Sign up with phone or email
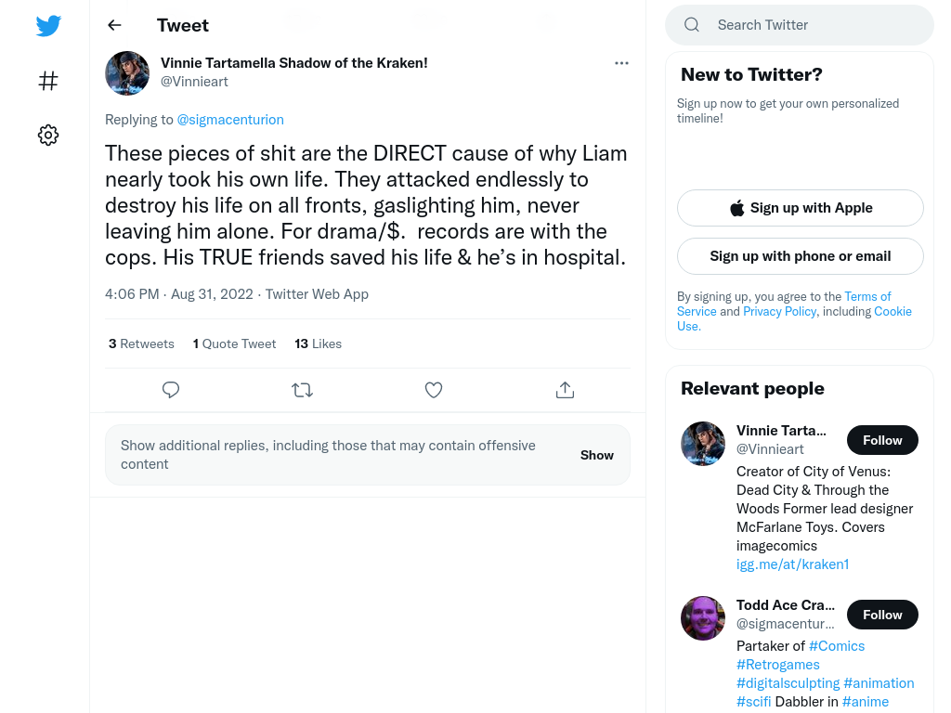The width and height of the screenshot is (951, 713). click(x=801, y=256)
